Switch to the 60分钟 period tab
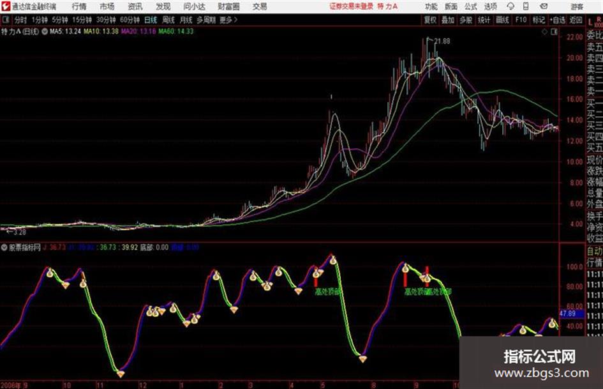Screen dimensions: 603x389 coord(130,20)
